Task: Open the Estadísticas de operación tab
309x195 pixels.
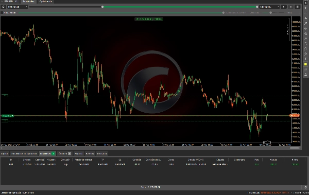Action: click(24, 154)
